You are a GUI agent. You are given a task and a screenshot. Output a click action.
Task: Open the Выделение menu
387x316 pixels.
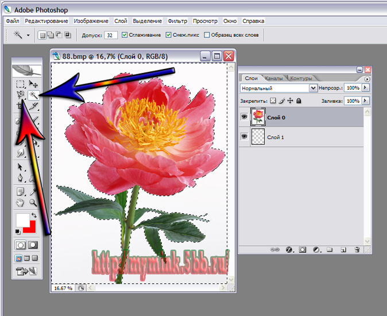pos(148,21)
